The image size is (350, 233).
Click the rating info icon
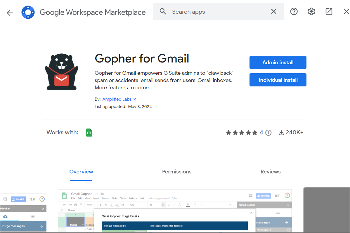(268, 133)
